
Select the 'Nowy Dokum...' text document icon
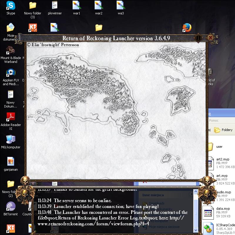11,99
